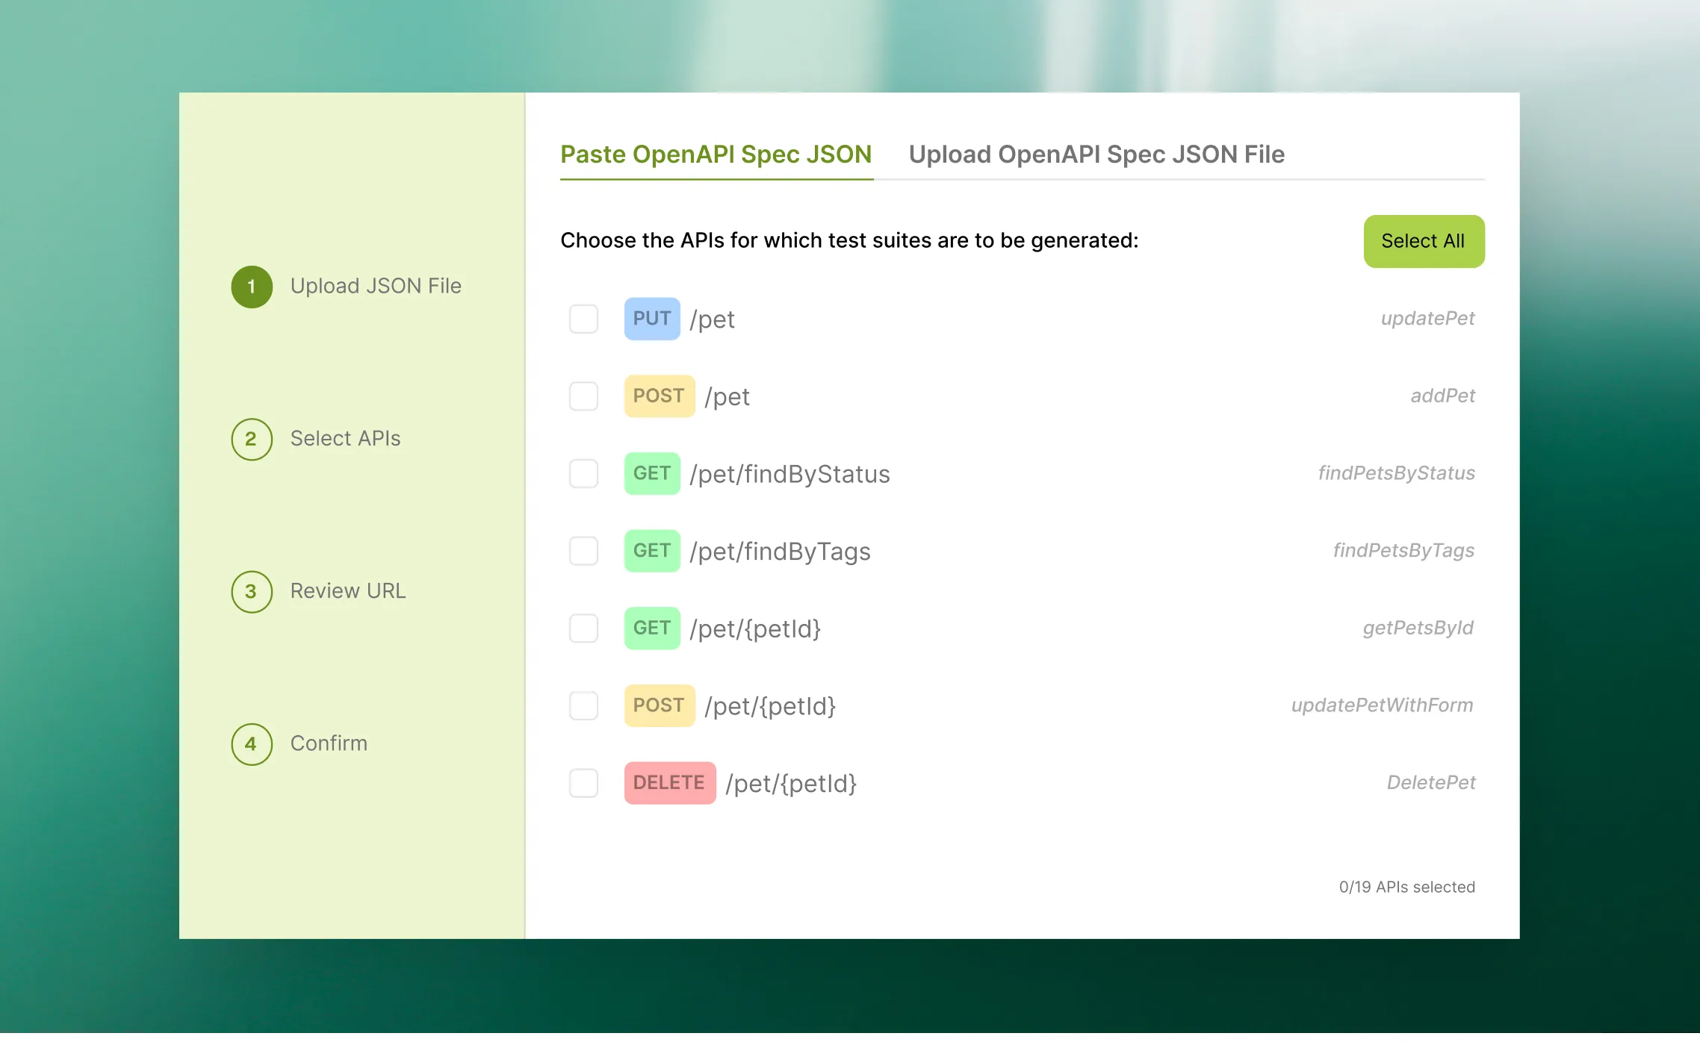The width and height of the screenshot is (1700, 1045).
Task: Click GET badge for findByStatus
Action: 651,473
